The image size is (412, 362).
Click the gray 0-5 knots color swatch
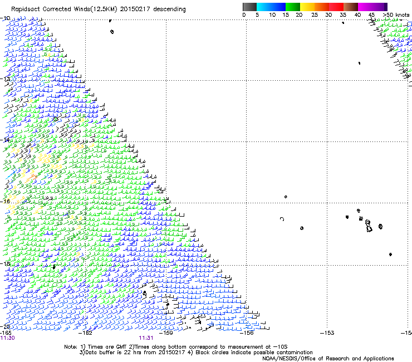pos(249,7)
